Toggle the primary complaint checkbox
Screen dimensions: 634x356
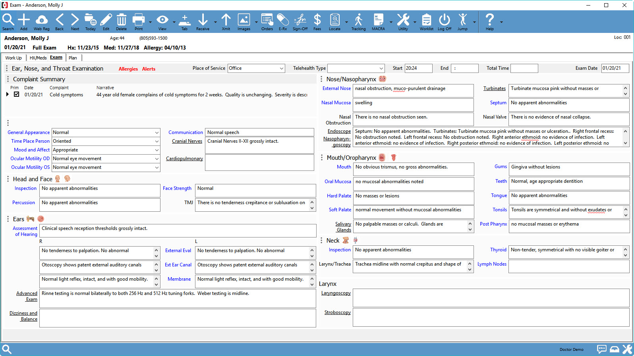(x=16, y=94)
